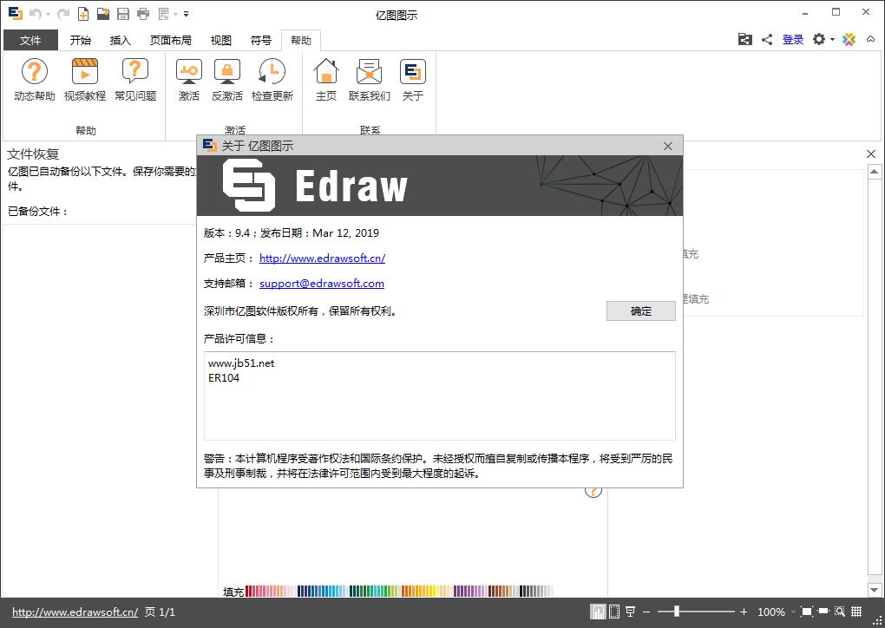Click the 激活 activate icon
This screenshot has width=885, height=628.
point(189,80)
